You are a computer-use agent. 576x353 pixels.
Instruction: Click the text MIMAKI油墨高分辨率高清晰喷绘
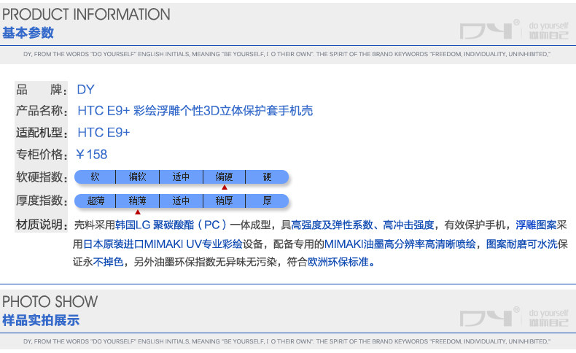400,244
